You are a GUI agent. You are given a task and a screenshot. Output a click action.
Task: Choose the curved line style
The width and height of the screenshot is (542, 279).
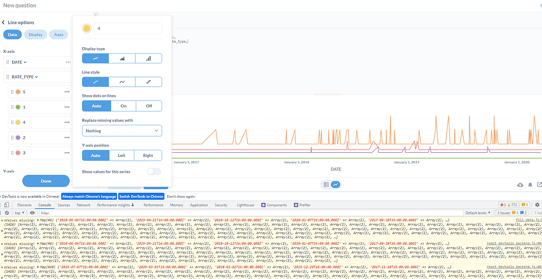point(122,82)
